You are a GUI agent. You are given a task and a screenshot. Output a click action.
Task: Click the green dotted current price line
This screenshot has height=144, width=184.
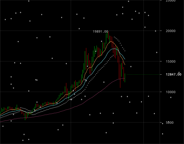[x=143, y=75]
